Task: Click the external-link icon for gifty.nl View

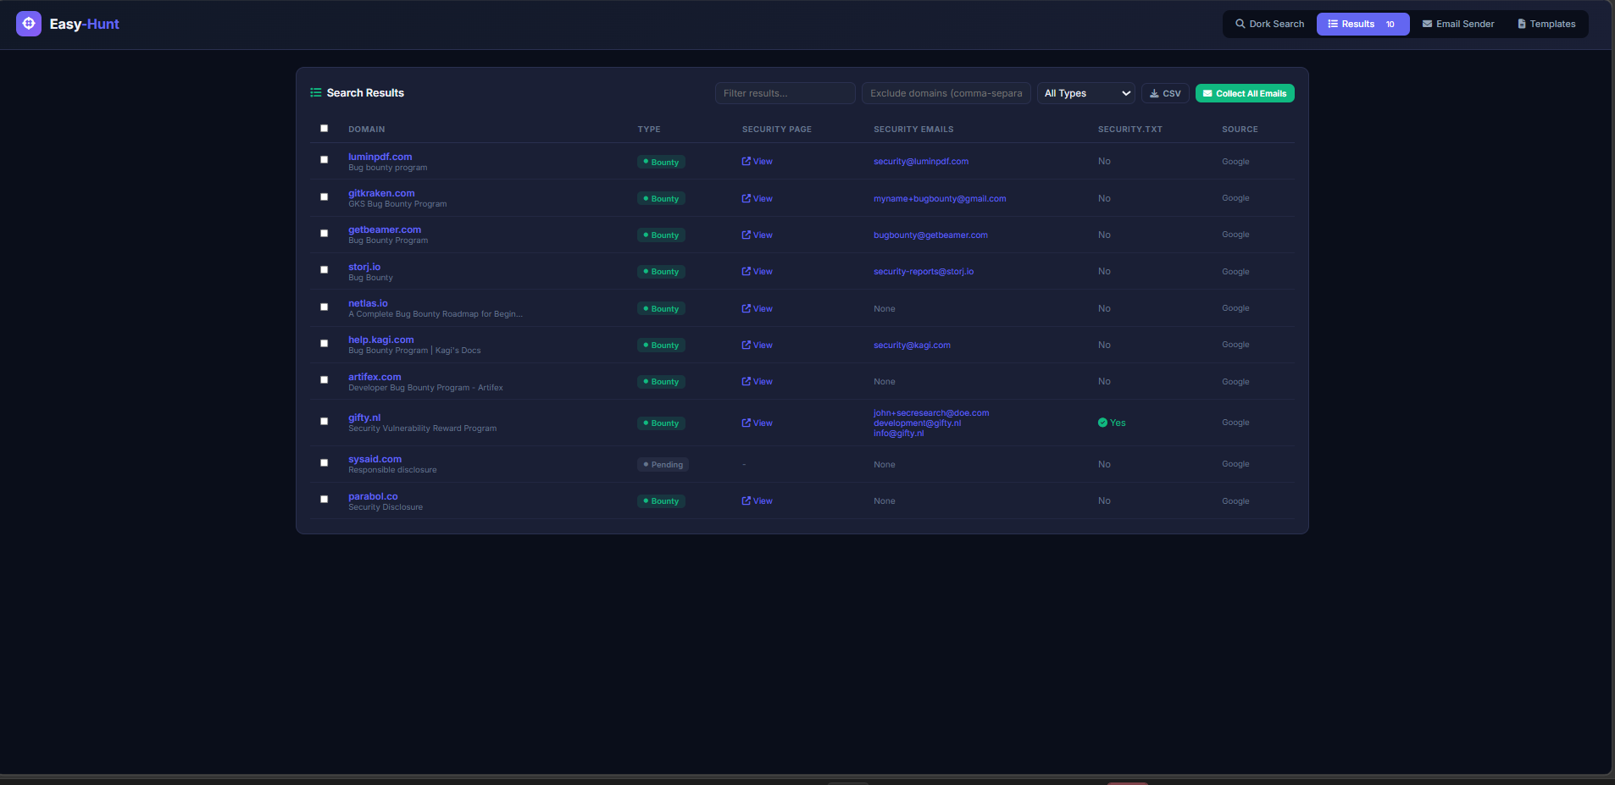Action: [x=746, y=423]
